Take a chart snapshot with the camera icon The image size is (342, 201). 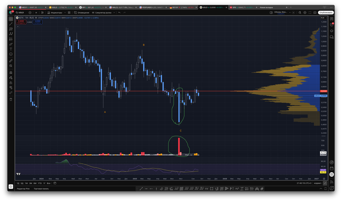(315, 13)
